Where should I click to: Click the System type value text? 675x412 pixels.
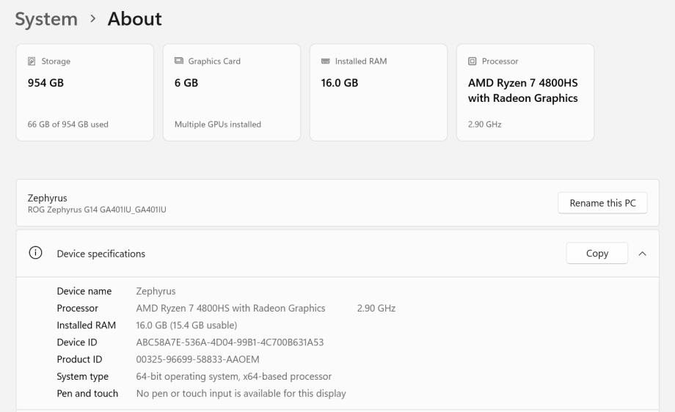(233, 377)
